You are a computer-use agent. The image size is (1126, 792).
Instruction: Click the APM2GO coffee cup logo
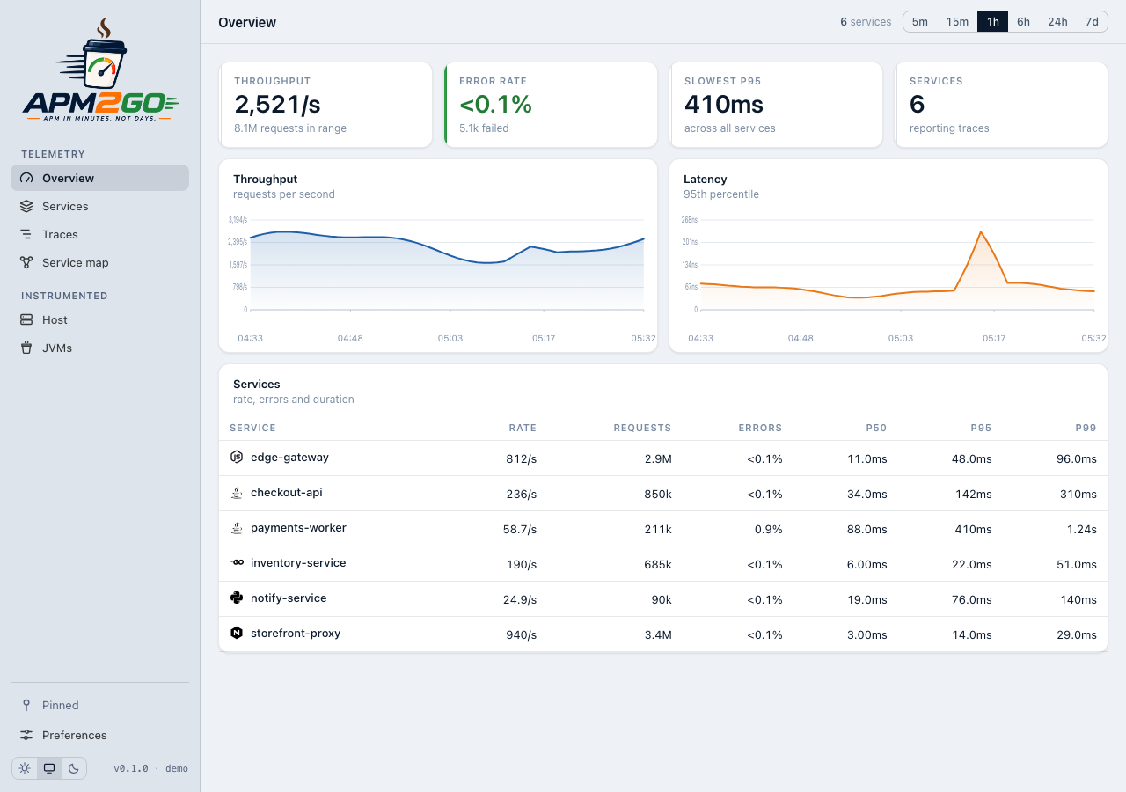(x=100, y=70)
